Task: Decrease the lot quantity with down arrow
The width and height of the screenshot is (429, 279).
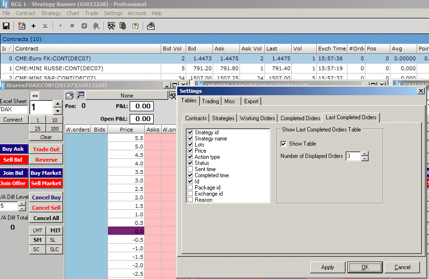Action: pyautogui.click(x=58, y=111)
